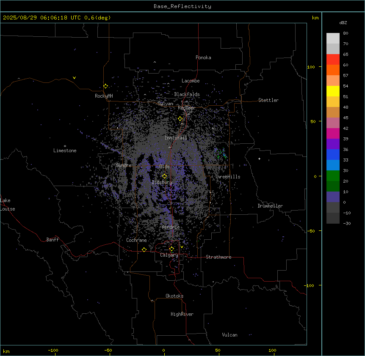The height and width of the screenshot is (356, 365).
Task: Click the asterisk marker above Limestone
Action: [x=65, y=146]
